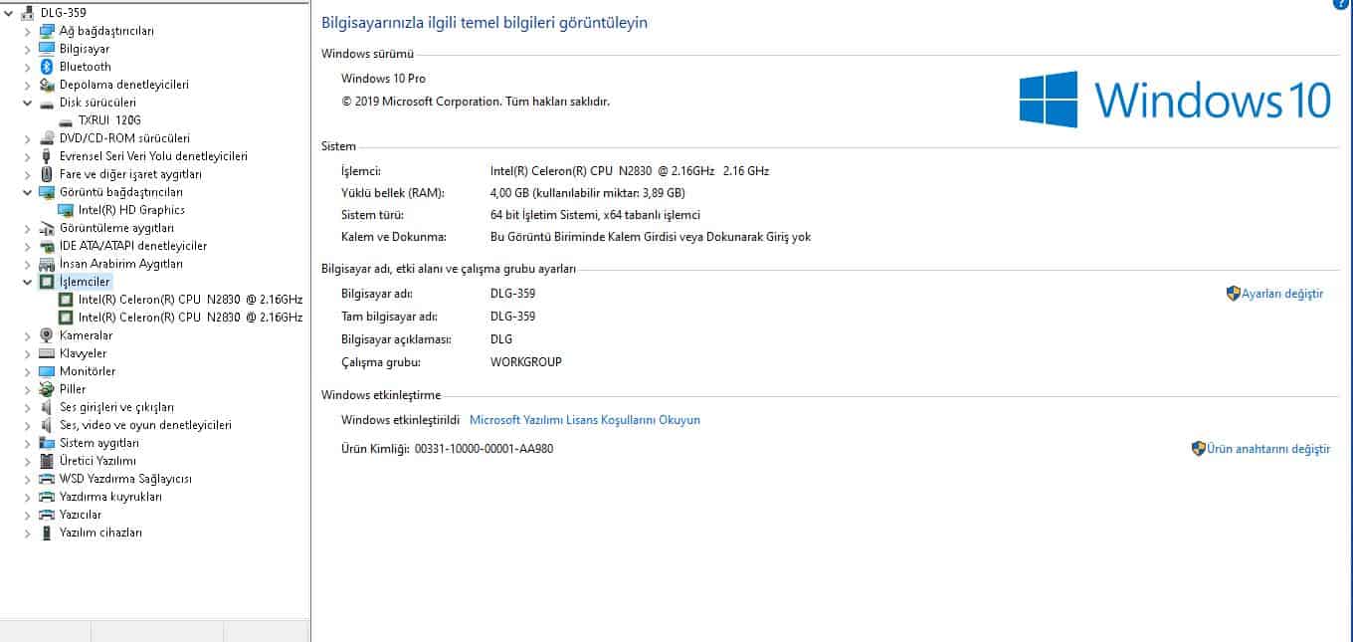
Task: Open Ayarları değiştir settings link
Action: click(x=1281, y=294)
